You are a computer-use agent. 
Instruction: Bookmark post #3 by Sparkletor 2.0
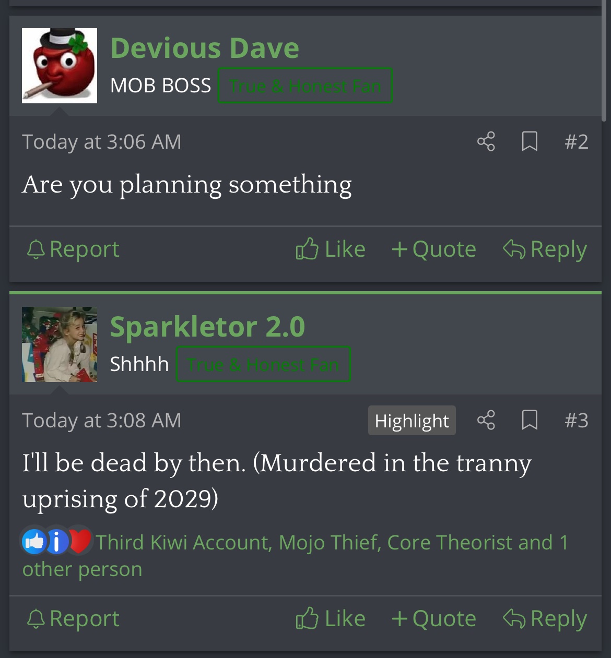(530, 420)
